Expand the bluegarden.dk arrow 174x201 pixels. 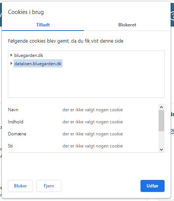(x=11, y=55)
